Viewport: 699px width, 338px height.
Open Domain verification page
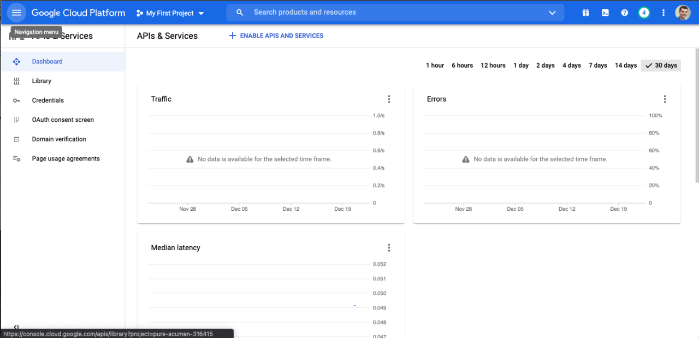tap(62, 139)
